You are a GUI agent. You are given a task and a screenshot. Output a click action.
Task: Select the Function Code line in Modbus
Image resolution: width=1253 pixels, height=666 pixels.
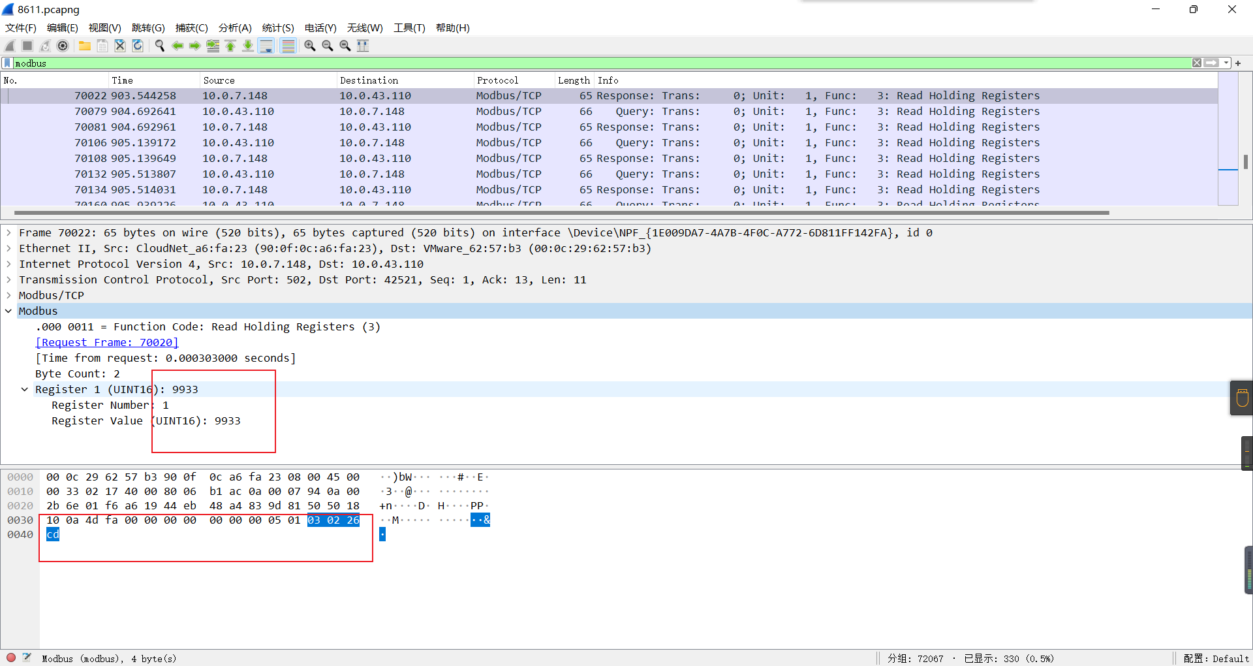tap(208, 326)
